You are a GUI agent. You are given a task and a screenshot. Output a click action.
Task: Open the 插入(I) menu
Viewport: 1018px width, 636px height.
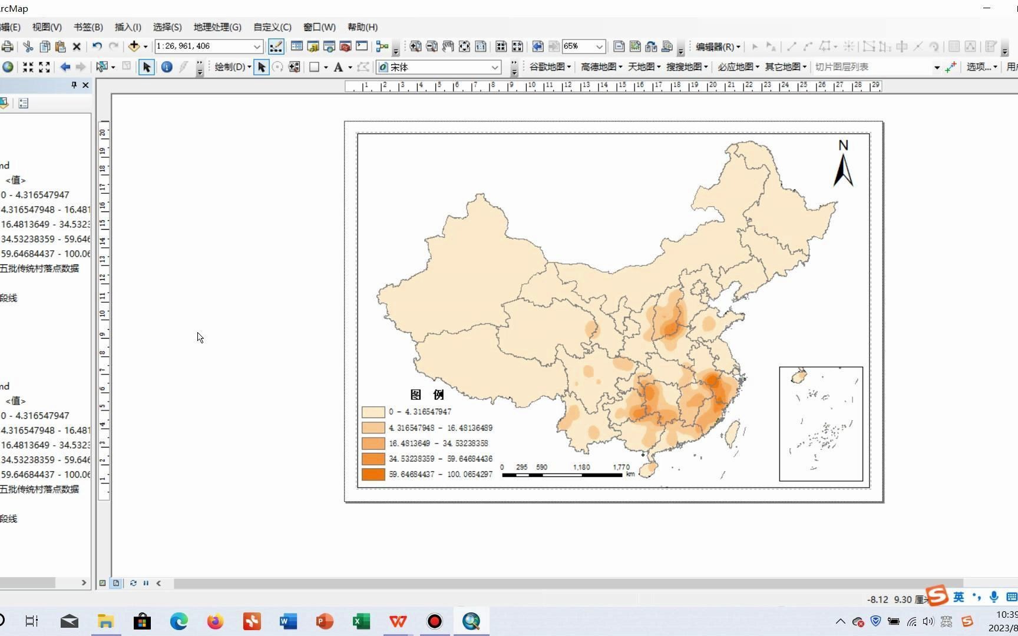click(128, 27)
